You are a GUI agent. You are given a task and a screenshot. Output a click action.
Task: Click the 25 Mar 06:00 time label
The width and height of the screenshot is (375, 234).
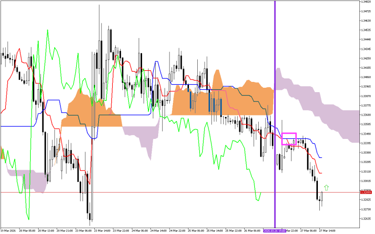point(196,231)
